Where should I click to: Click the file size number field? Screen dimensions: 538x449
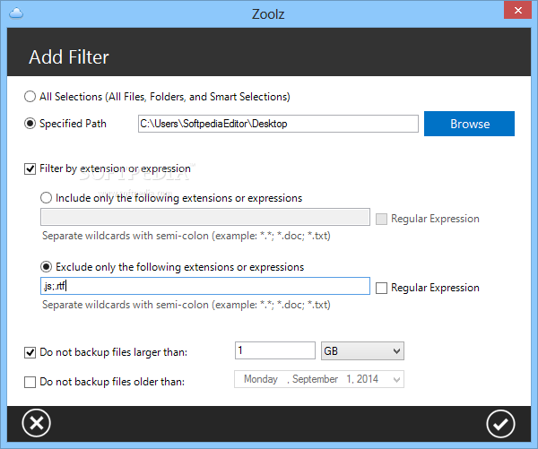[x=273, y=351]
